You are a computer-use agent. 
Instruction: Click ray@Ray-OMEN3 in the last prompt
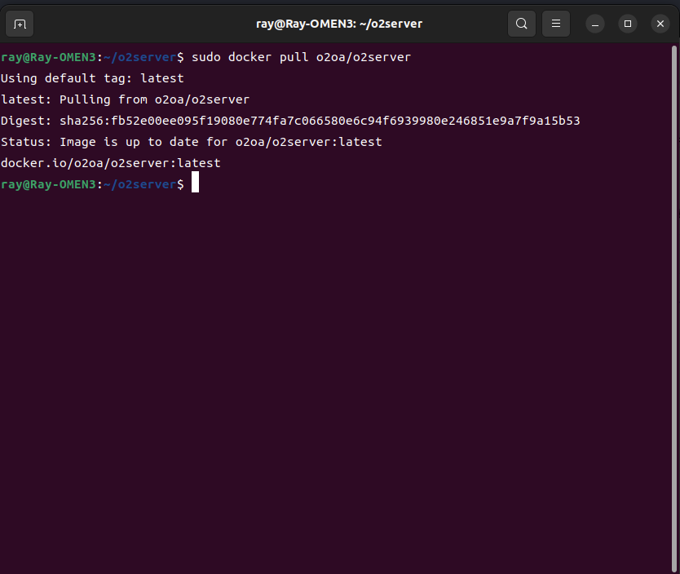[x=48, y=184]
